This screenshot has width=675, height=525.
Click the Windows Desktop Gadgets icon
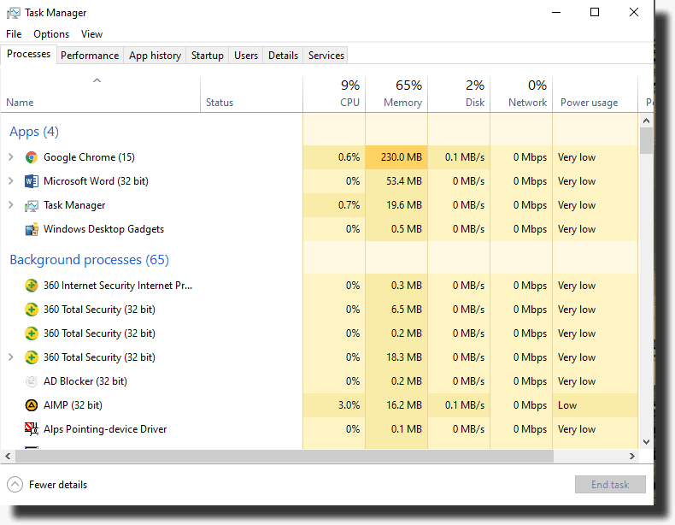pyautogui.click(x=32, y=229)
